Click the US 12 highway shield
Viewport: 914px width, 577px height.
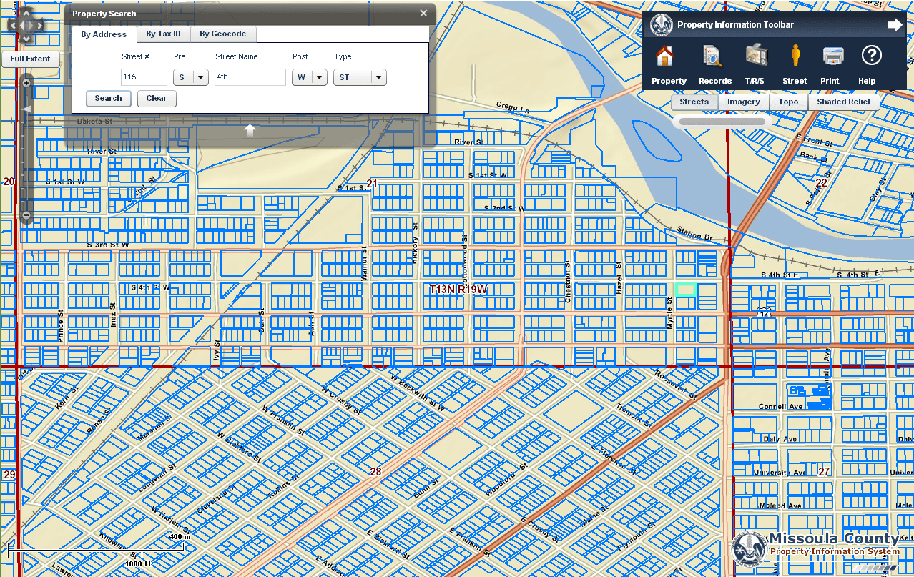[763, 313]
